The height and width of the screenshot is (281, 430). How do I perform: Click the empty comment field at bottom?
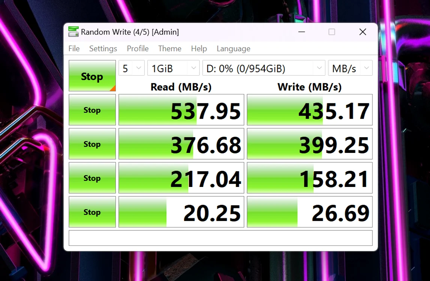tap(220, 238)
